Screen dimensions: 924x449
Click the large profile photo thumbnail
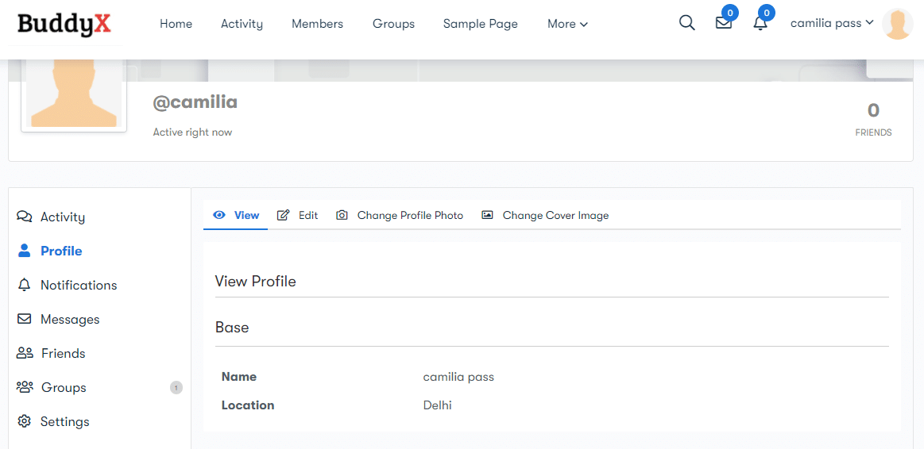(74, 94)
